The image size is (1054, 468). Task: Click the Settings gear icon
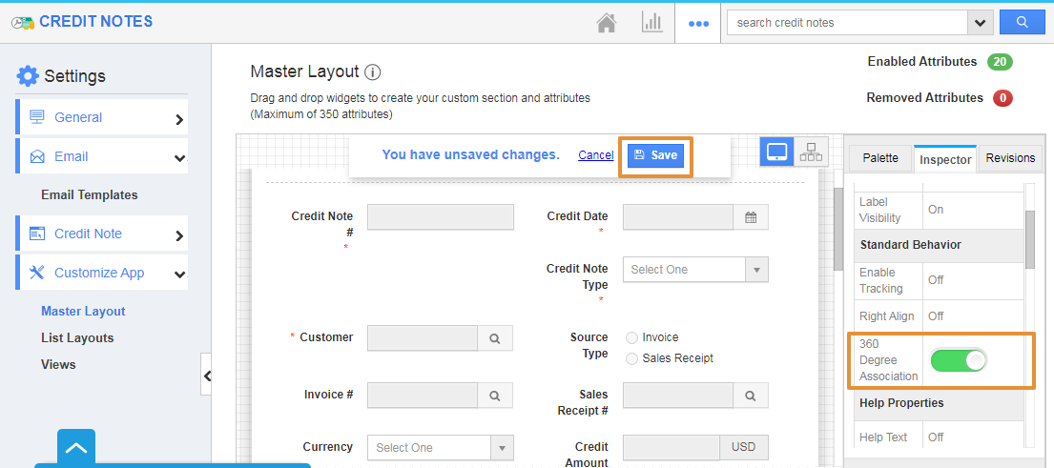pos(28,76)
